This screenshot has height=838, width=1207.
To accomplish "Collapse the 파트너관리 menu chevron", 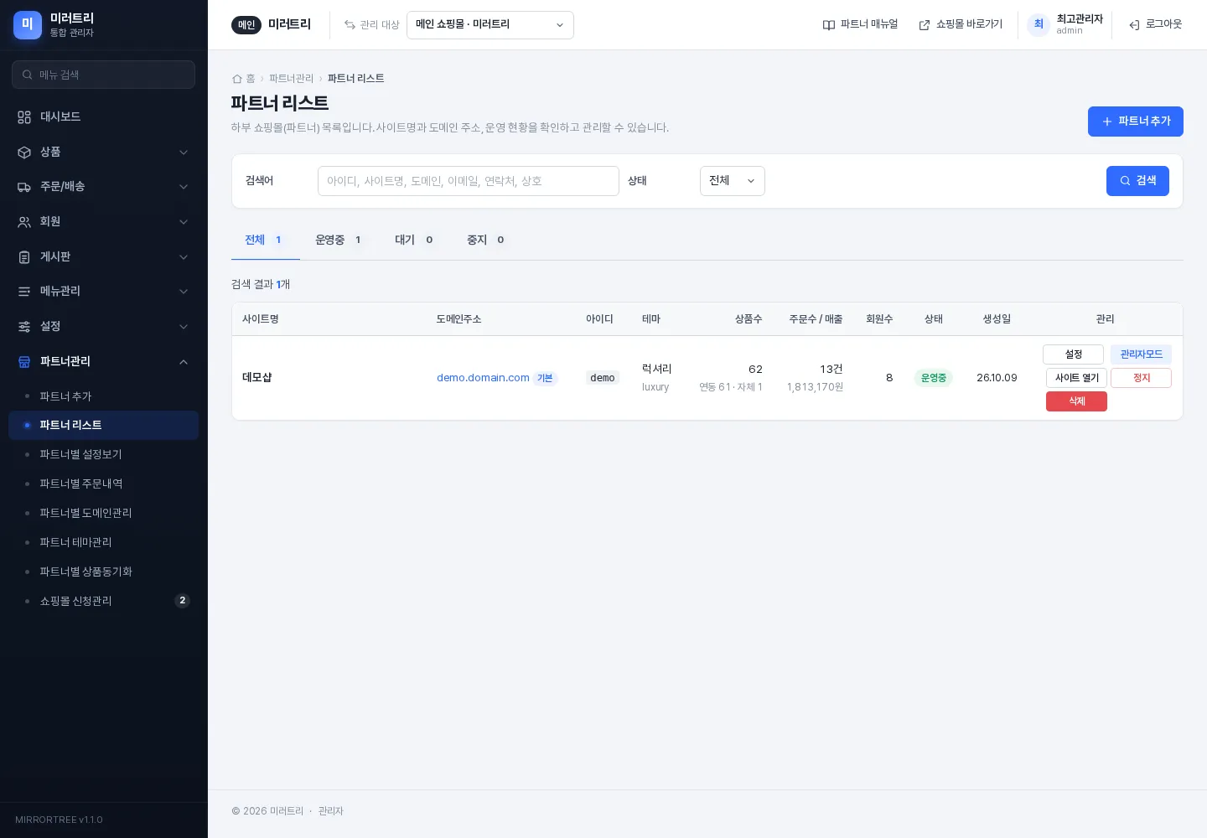I will click(x=184, y=362).
